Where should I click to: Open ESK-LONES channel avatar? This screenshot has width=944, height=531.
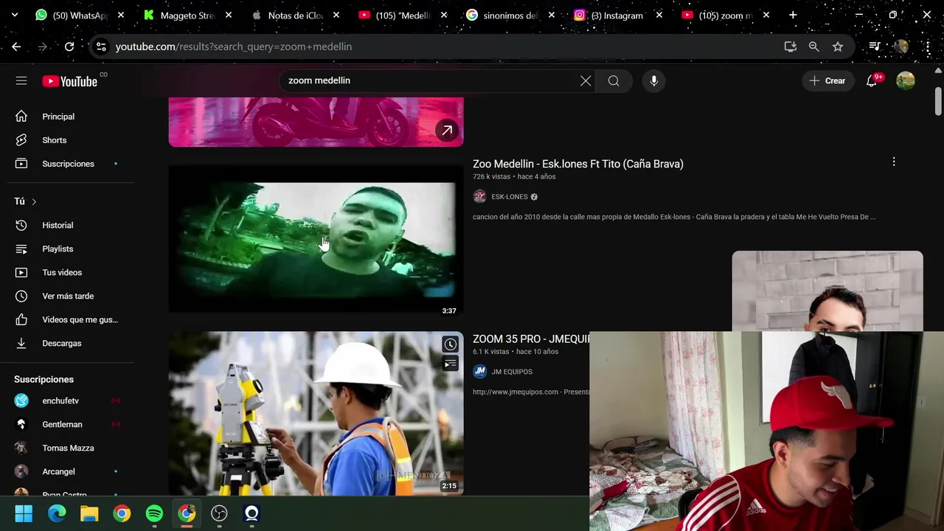coord(479,197)
